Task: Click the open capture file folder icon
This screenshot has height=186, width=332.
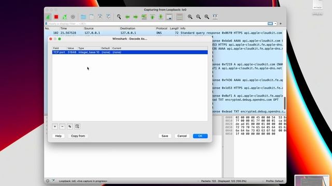Action: click(x=84, y=17)
